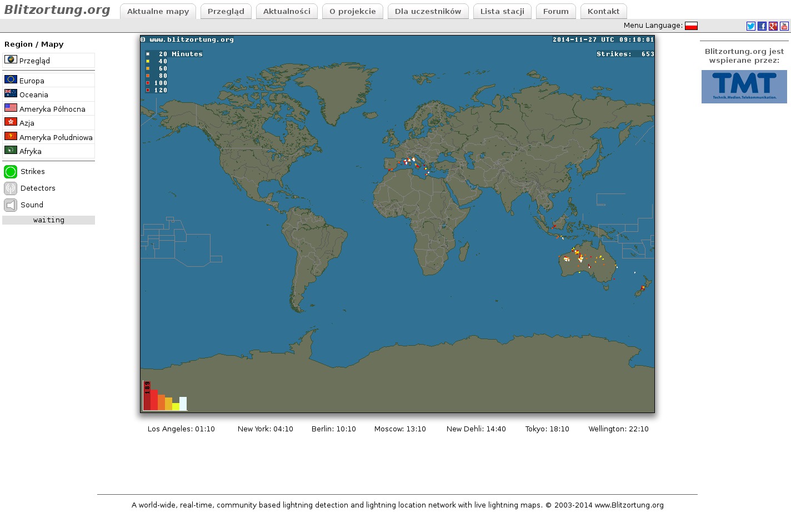Click the Australian flag for Oceania
Image resolution: width=791 pixels, height=517 pixels.
click(11, 93)
